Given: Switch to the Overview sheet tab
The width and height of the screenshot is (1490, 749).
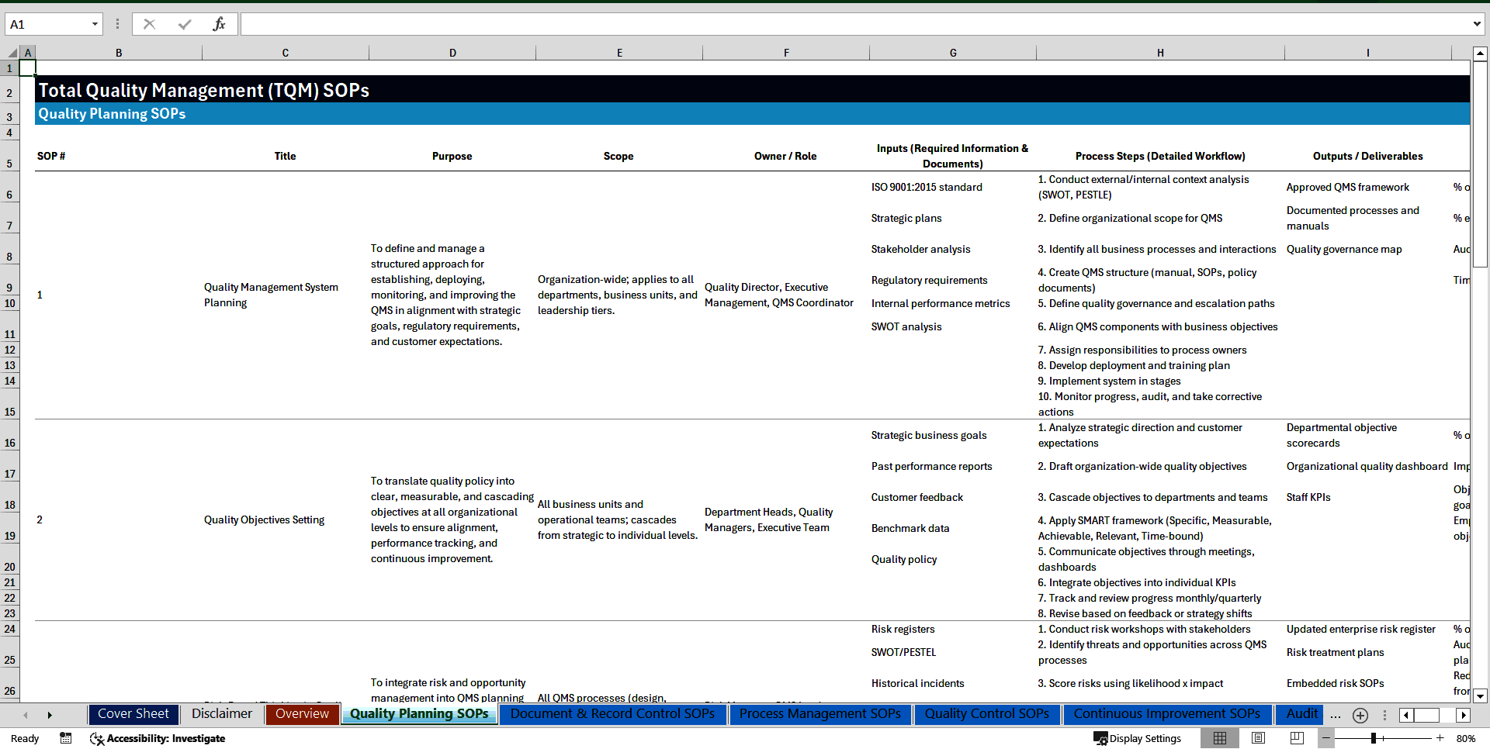Looking at the screenshot, I should coord(302,714).
